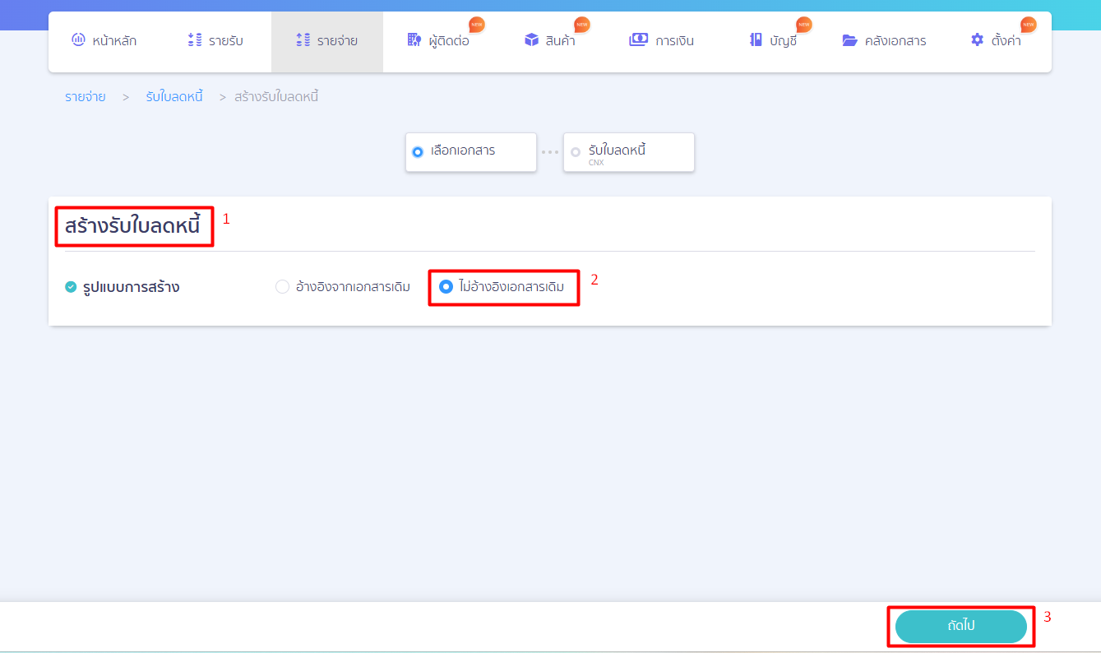This screenshot has height=653, width=1101.
Task: Click the box icon beside สินค้า
Action: pyautogui.click(x=531, y=39)
